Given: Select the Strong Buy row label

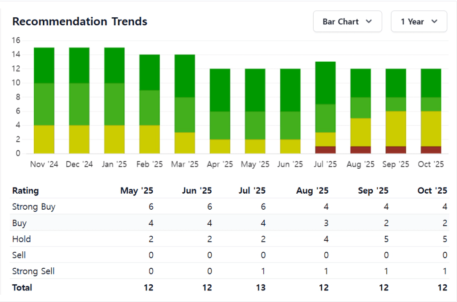Looking at the screenshot, I should tap(34, 207).
